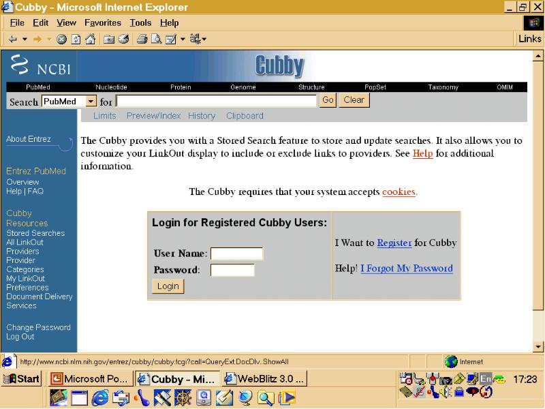The image size is (545, 409).
Task: Open the PubMed database tab
Action: (38, 87)
